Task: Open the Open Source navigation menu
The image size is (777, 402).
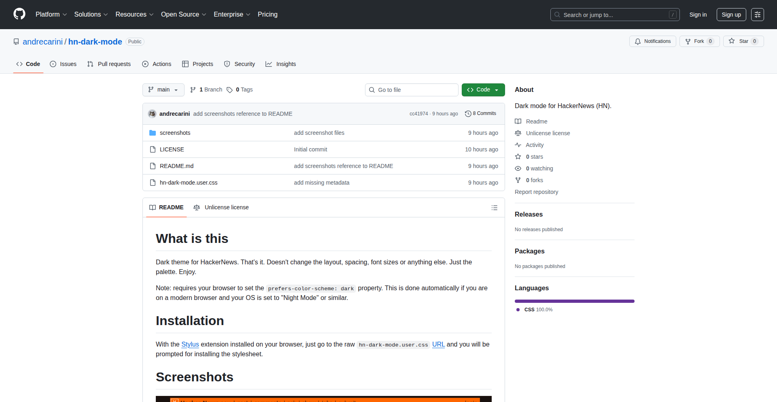Action: 183,15
